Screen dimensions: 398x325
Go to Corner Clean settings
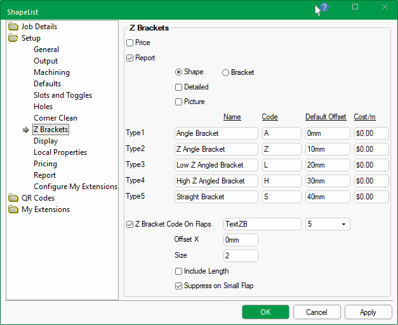pyautogui.click(x=55, y=118)
